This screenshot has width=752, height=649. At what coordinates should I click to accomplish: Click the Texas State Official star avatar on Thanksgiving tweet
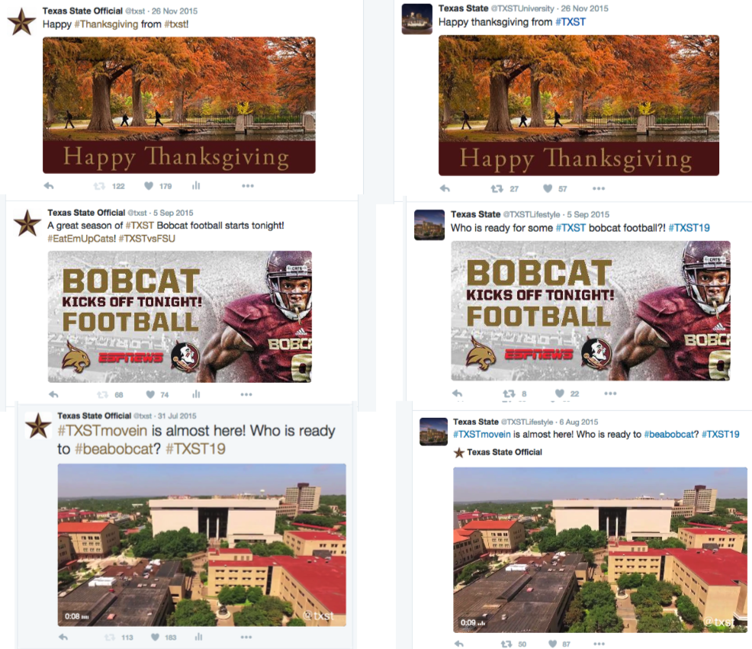tap(21, 21)
